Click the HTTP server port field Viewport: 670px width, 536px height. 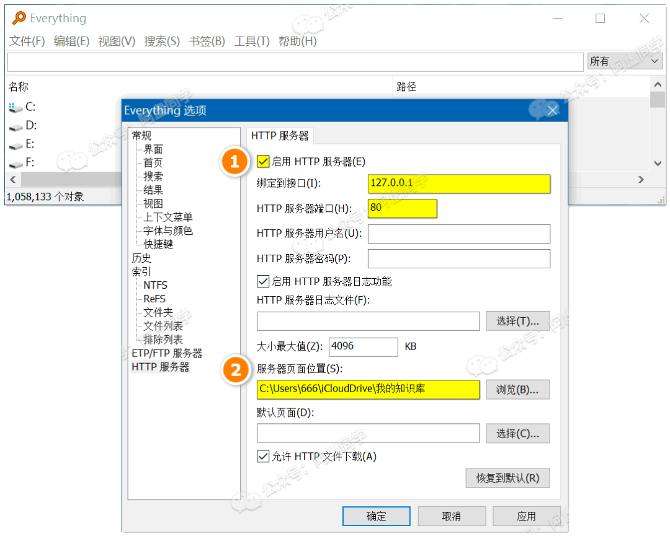(x=403, y=208)
